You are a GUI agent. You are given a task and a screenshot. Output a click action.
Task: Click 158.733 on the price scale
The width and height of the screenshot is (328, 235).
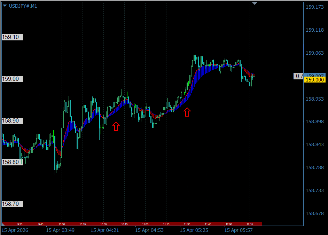coord(315,191)
